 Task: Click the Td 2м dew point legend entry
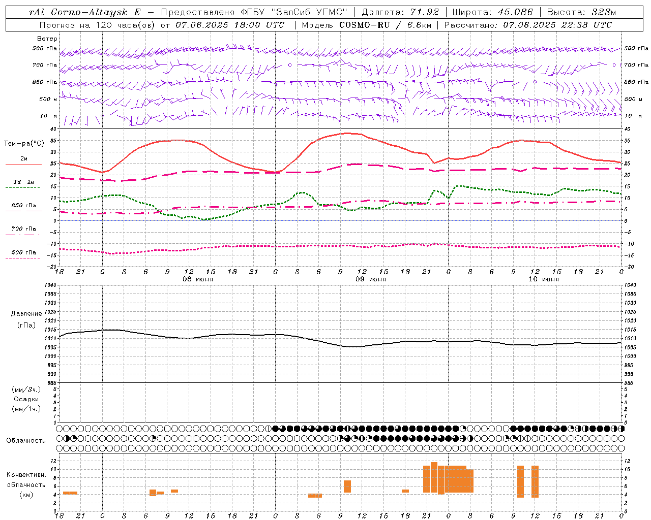pyautogui.click(x=23, y=182)
